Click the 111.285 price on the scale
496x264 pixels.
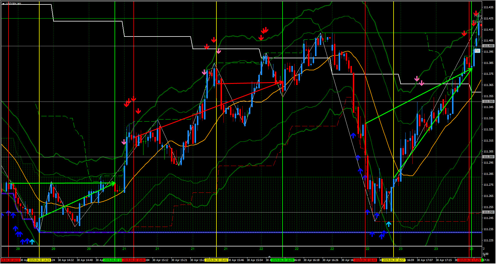coord(488,174)
